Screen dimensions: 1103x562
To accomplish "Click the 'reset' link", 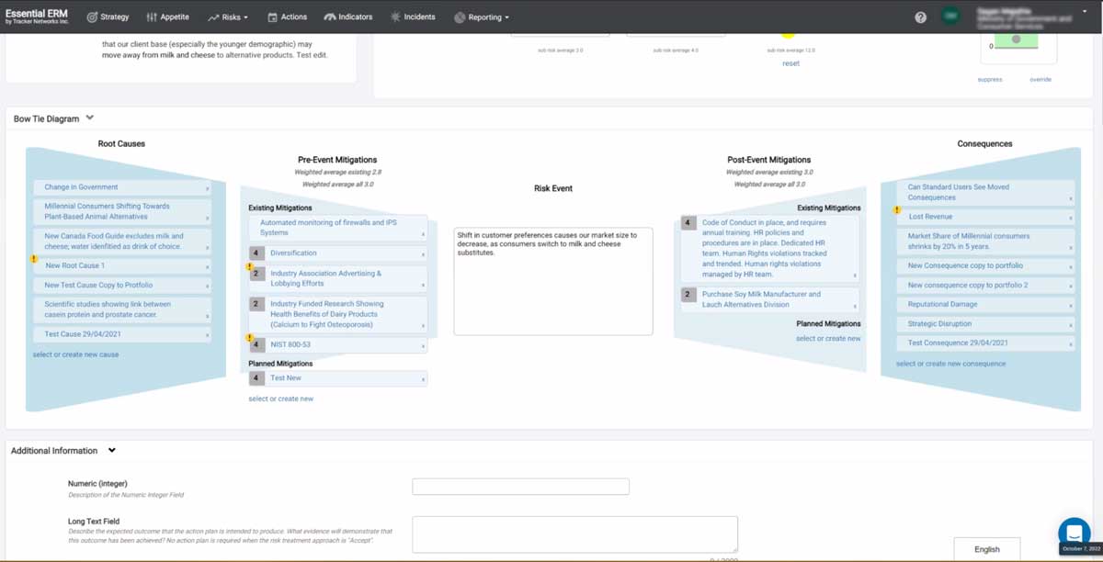I will [x=790, y=63].
